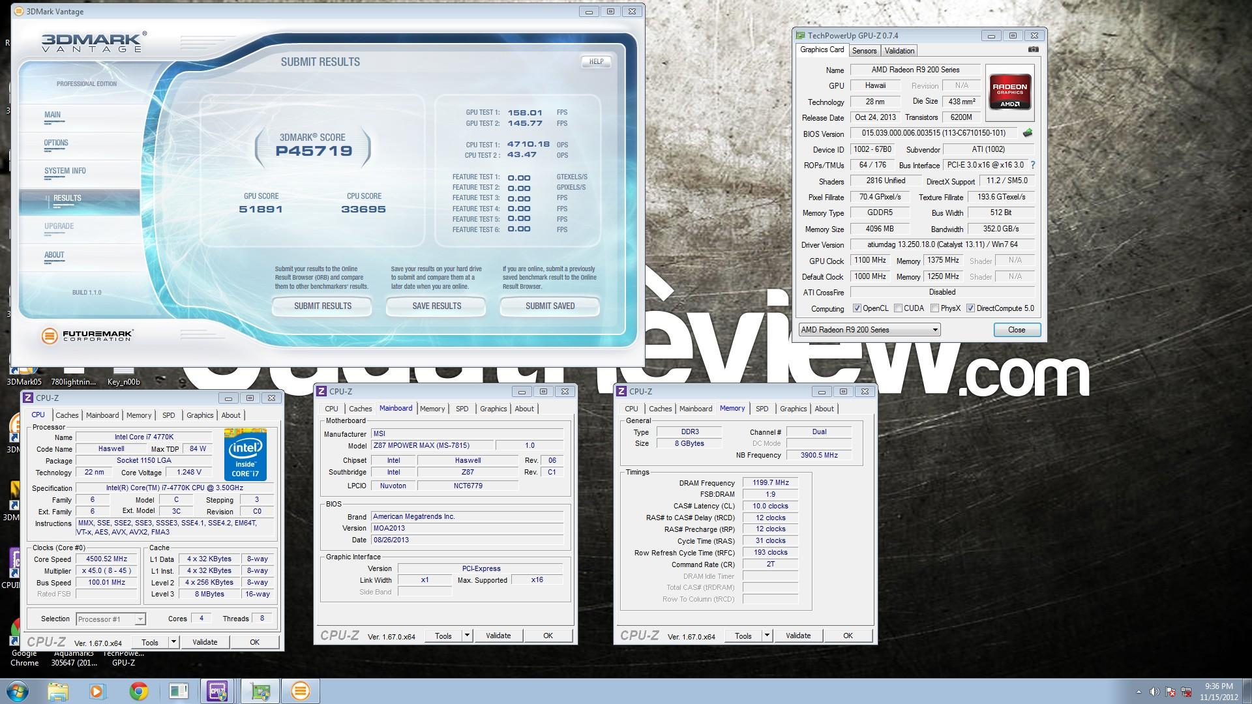Click the Radeon Graphics AMD logo
Image resolution: width=1252 pixels, height=704 pixels.
(x=1009, y=93)
